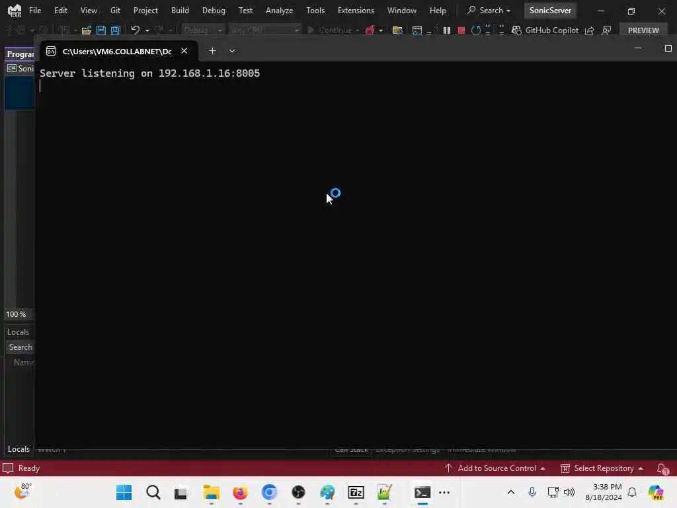Click the Send Feedback toolbar icon
The width and height of the screenshot is (677, 508).
[606, 30]
